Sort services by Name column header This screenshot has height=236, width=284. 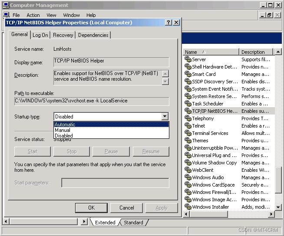tap(211, 52)
